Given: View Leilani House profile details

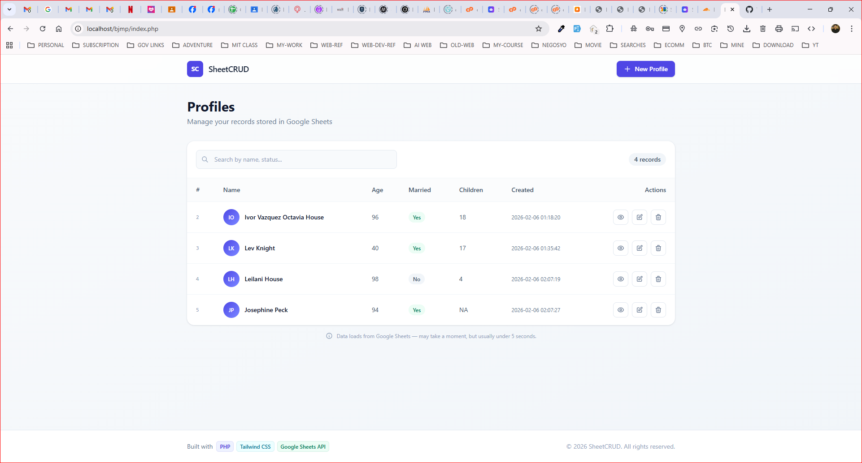Looking at the screenshot, I should [620, 279].
